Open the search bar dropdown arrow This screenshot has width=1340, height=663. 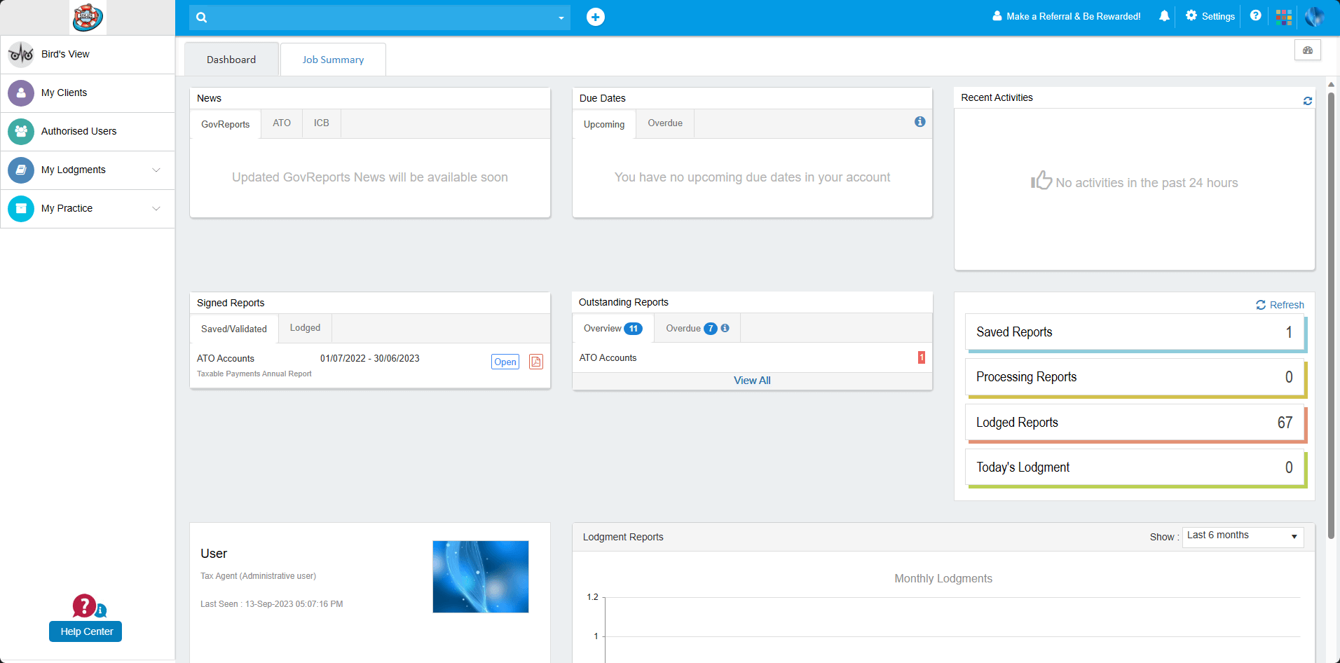(561, 18)
